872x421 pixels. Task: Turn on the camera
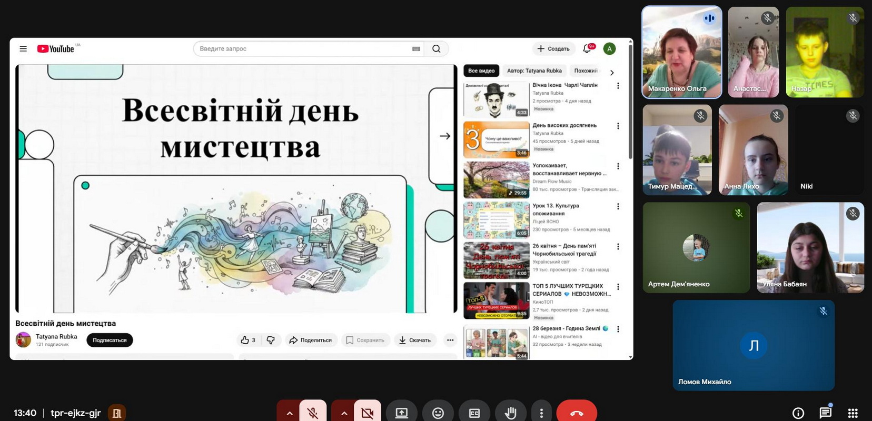[368, 413]
